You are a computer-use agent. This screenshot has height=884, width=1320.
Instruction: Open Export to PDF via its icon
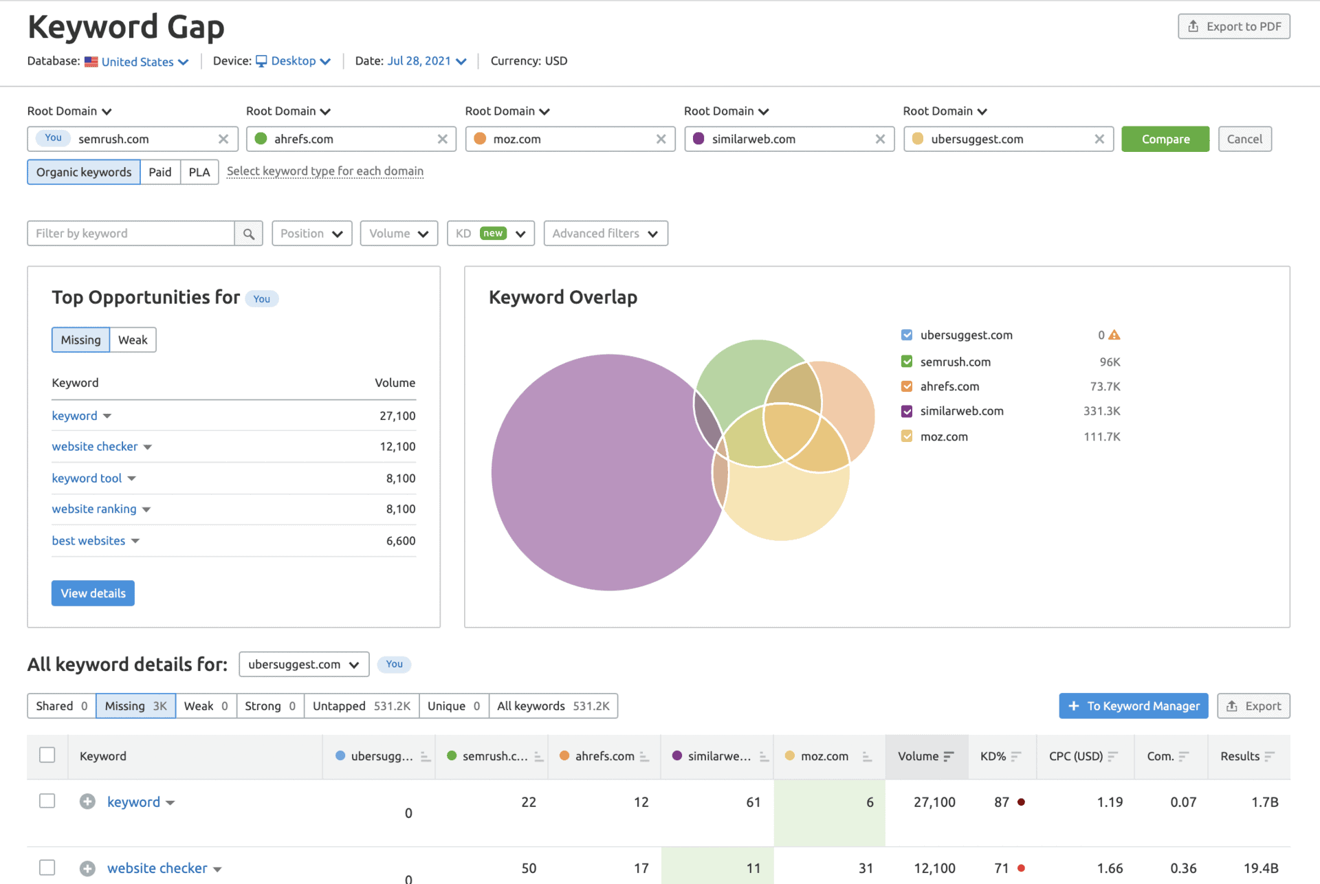1194,26
